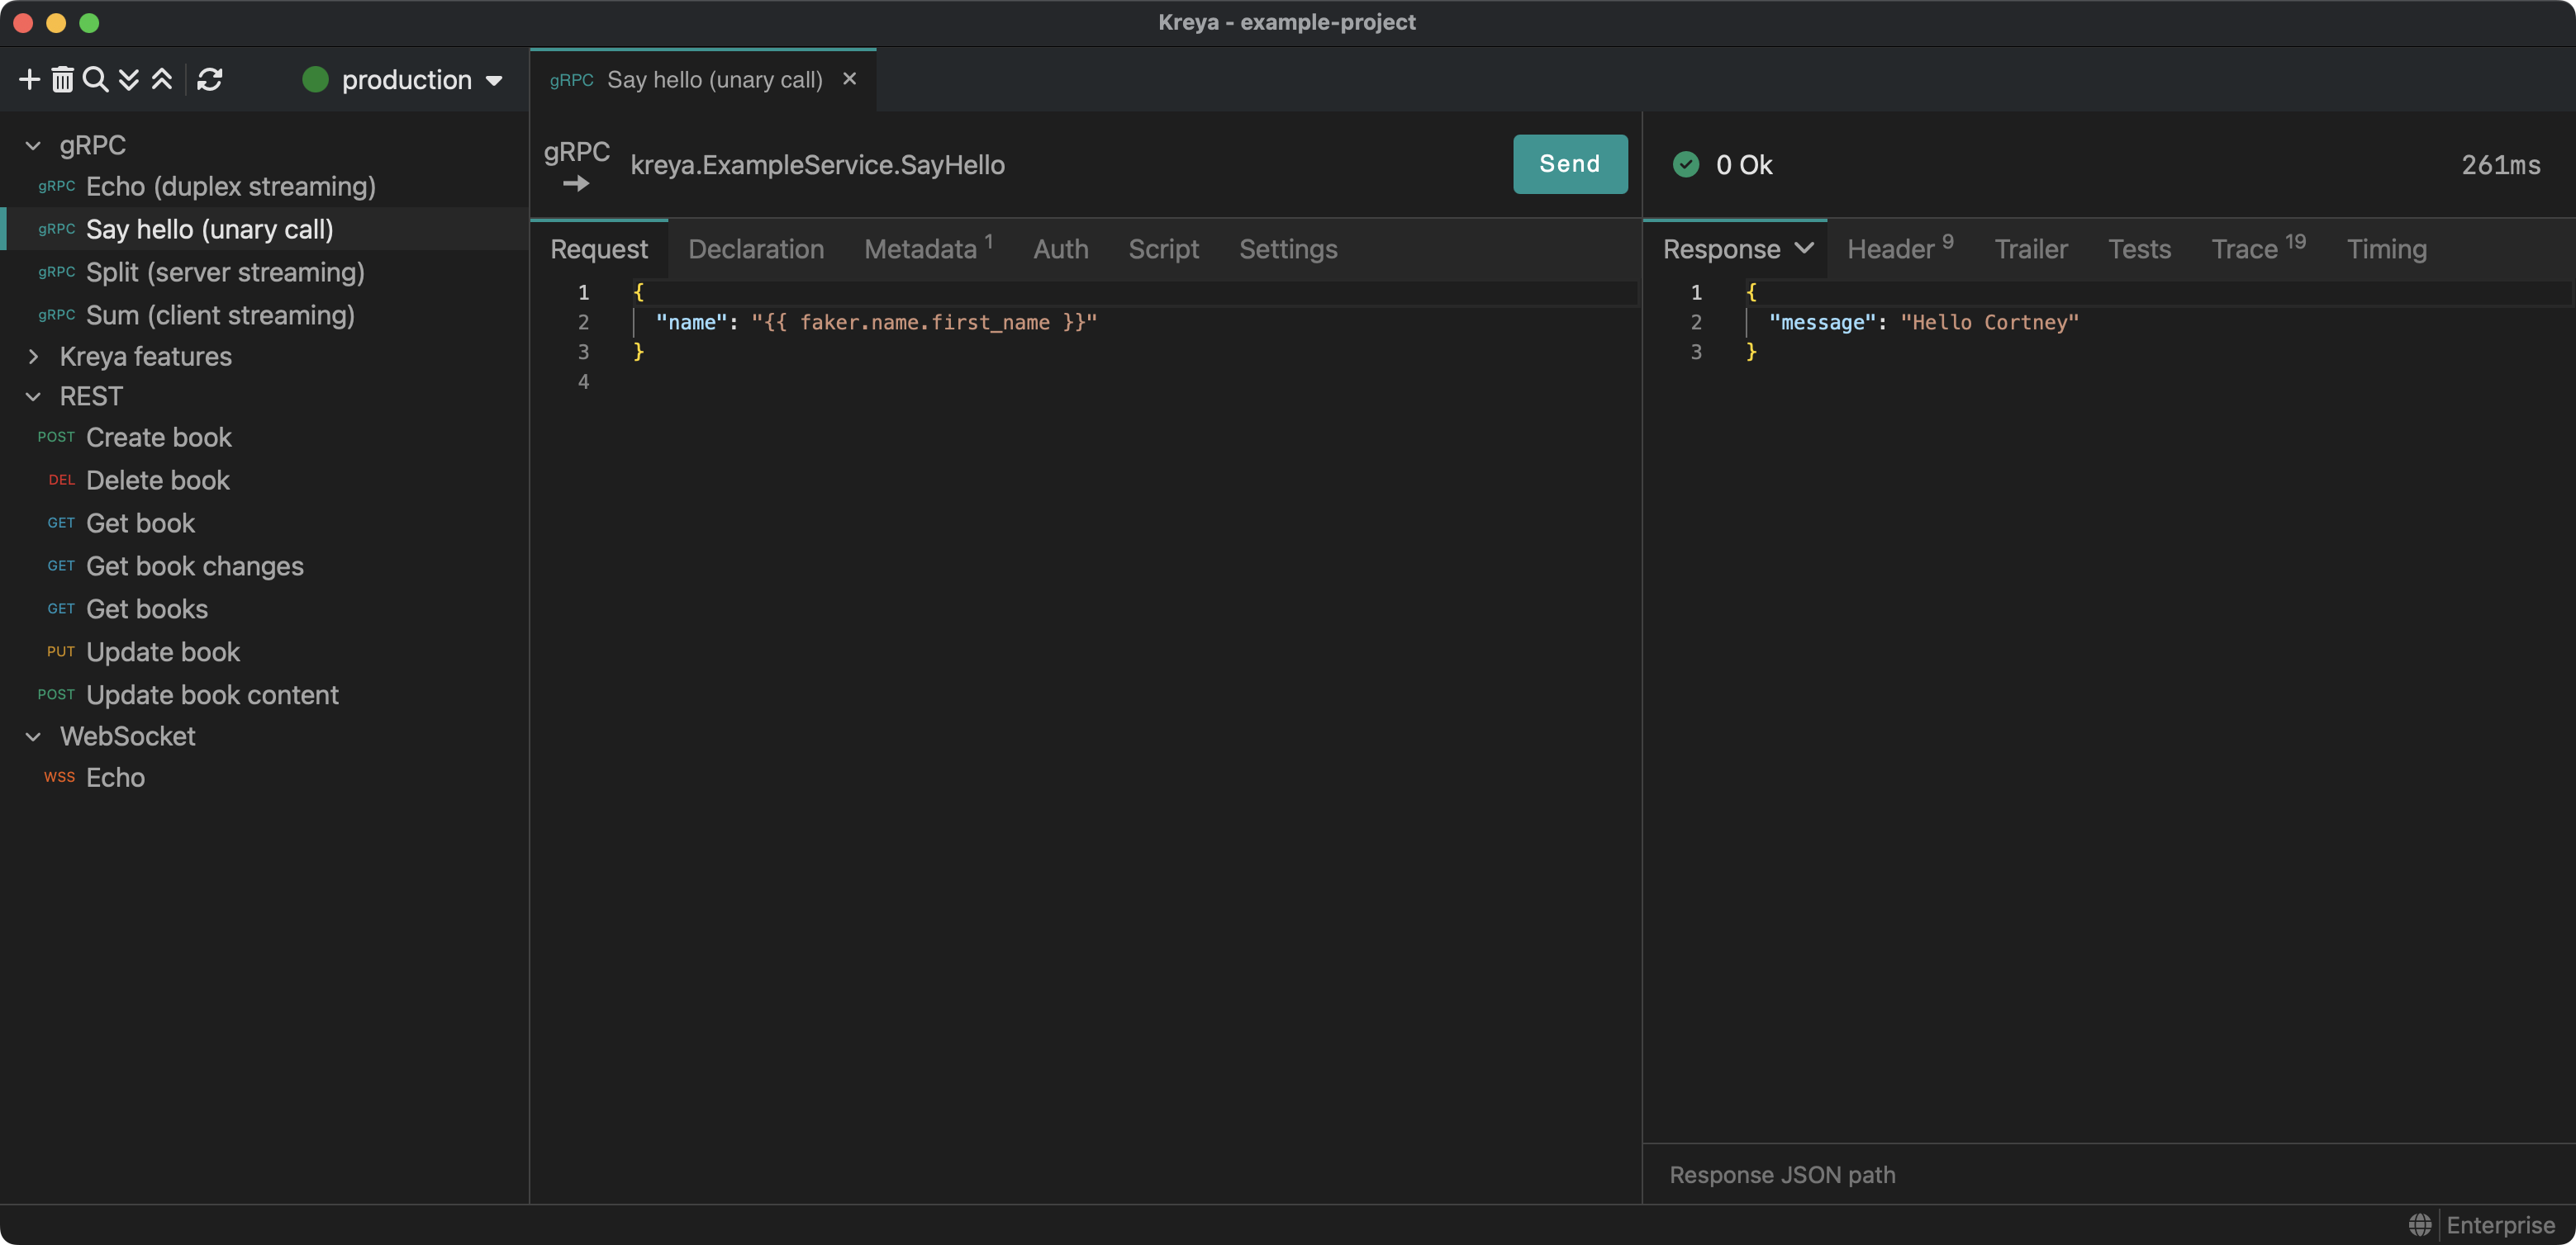Collapse all tree items with double-chevron icon
This screenshot has height=1245, width=2576.
[129, 79]
